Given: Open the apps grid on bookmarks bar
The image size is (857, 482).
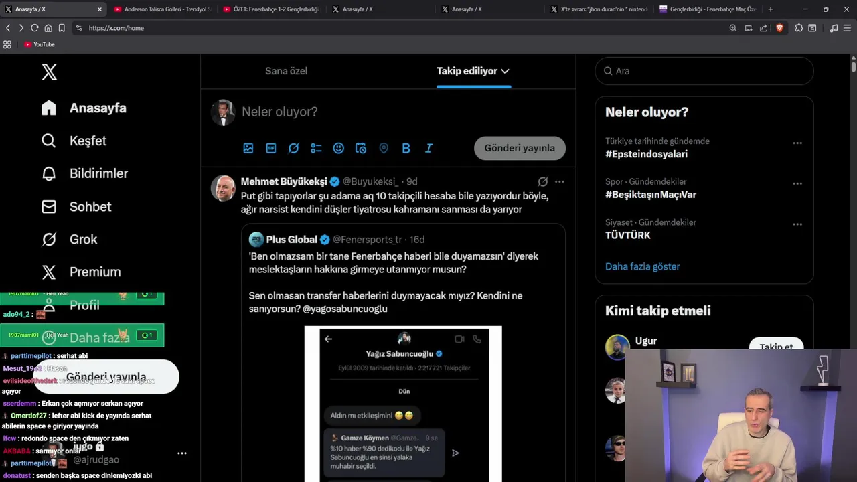Looking at the screenshot, I should 7,44.
